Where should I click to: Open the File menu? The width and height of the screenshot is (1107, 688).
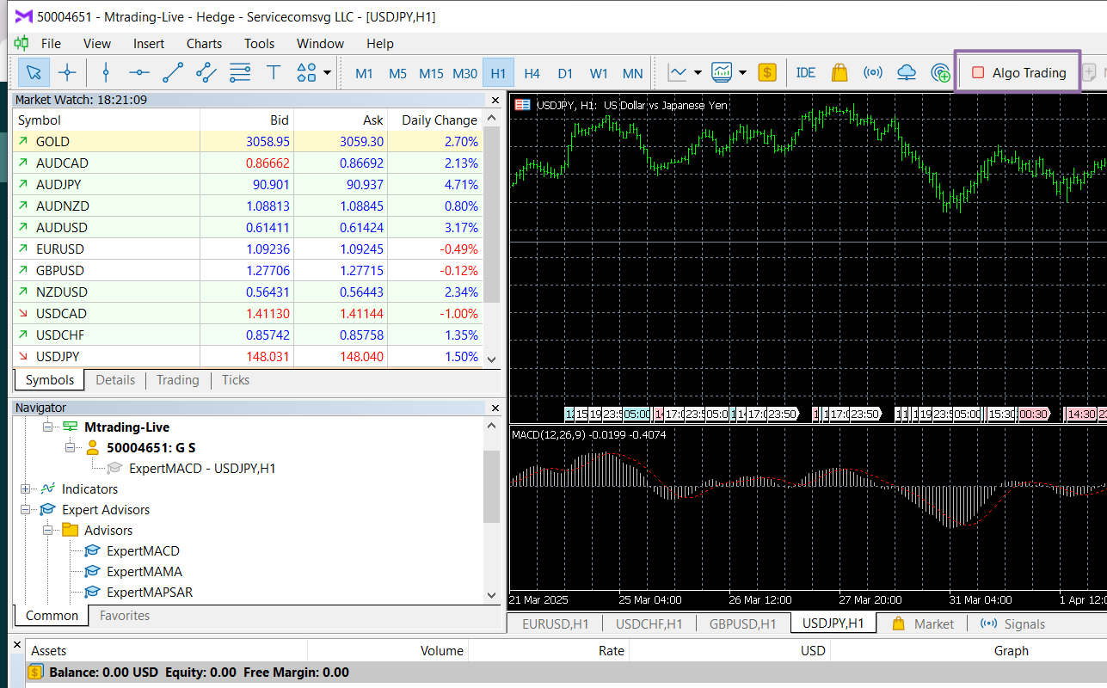click(x=51, y=43)
